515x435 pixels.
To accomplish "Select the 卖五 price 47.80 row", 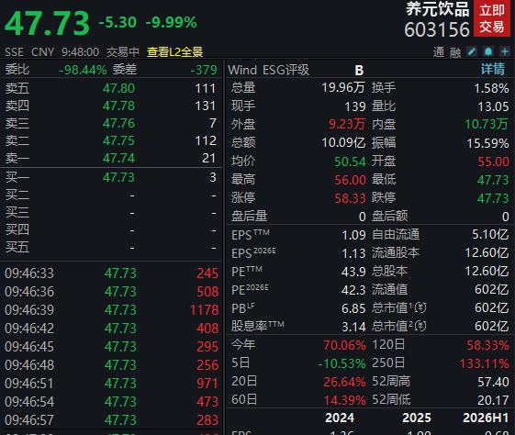I will [x=111, y=88].
